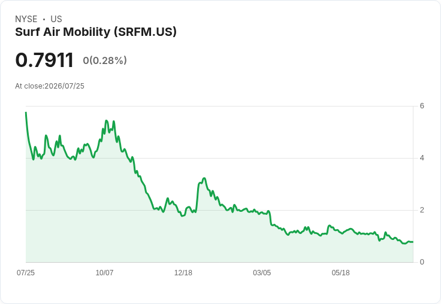The width and height of the screenshot is (441, 304).
Task: Click the 6 y-axis value label
Action: coord(422,106)
